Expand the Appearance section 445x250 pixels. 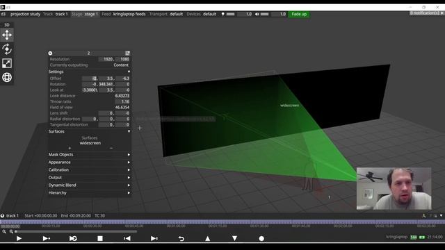click(x=129, y=162)
